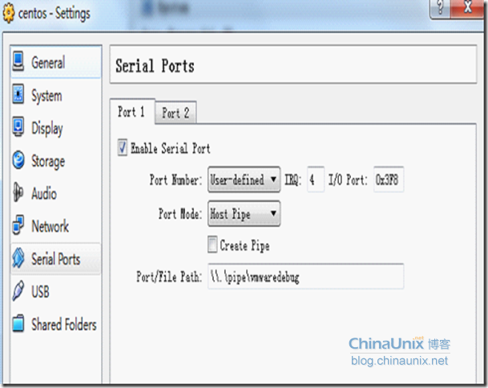The image size is (488, 388).
Task: Click the Storage disk icon
Action: [18, 161]
